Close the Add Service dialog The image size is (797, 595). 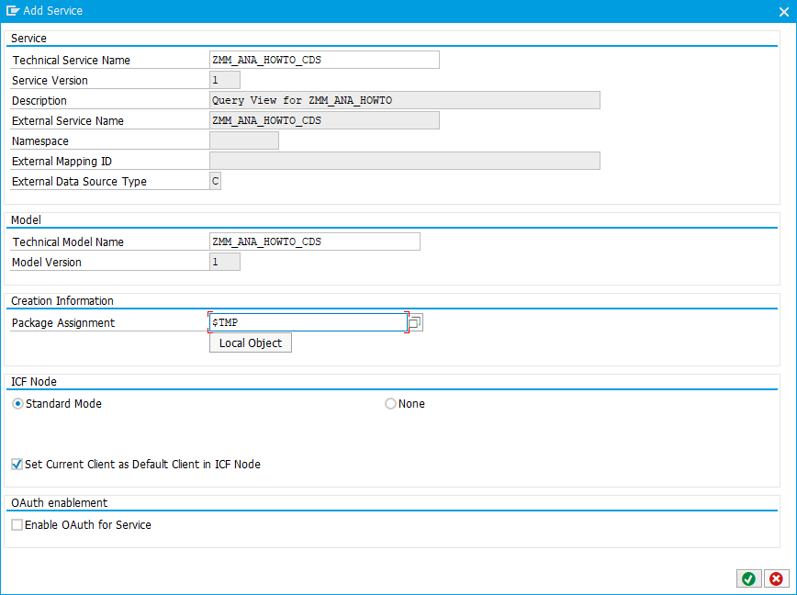784,12
